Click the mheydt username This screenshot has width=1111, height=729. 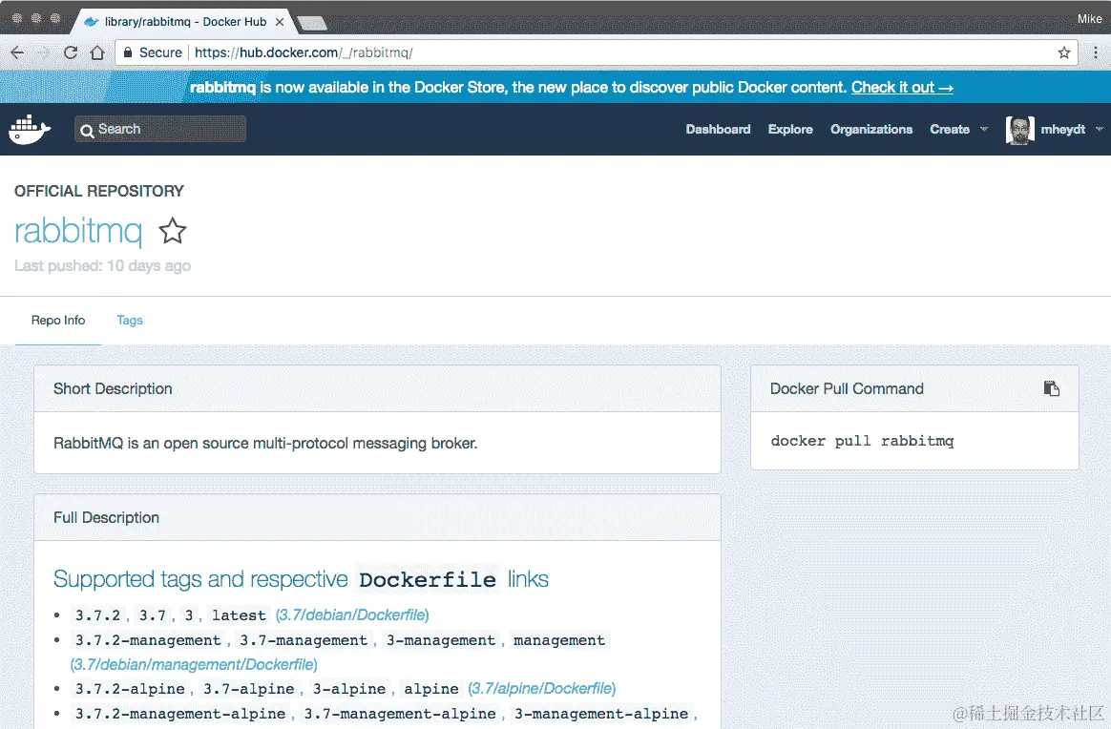click(1063, 129)
